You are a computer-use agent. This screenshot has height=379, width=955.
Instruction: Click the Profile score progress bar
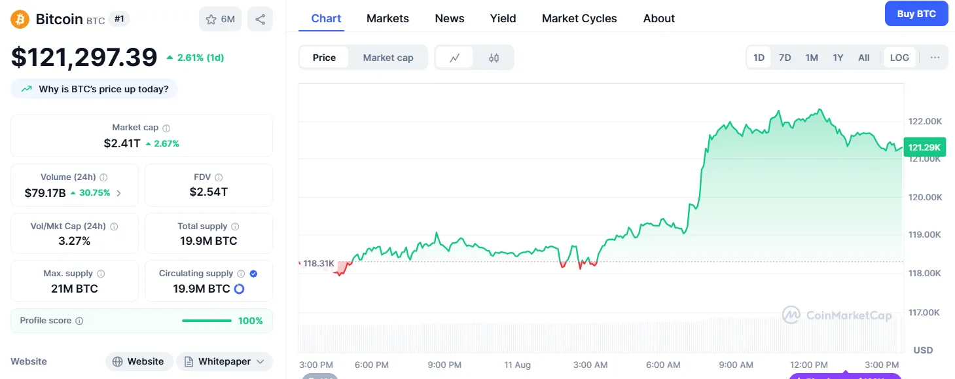tap(206, 321)
